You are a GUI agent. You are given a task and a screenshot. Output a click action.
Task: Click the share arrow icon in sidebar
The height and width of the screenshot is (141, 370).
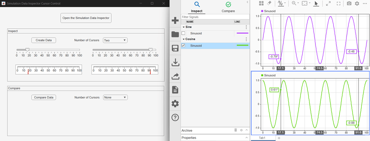[x=175, y=76]
